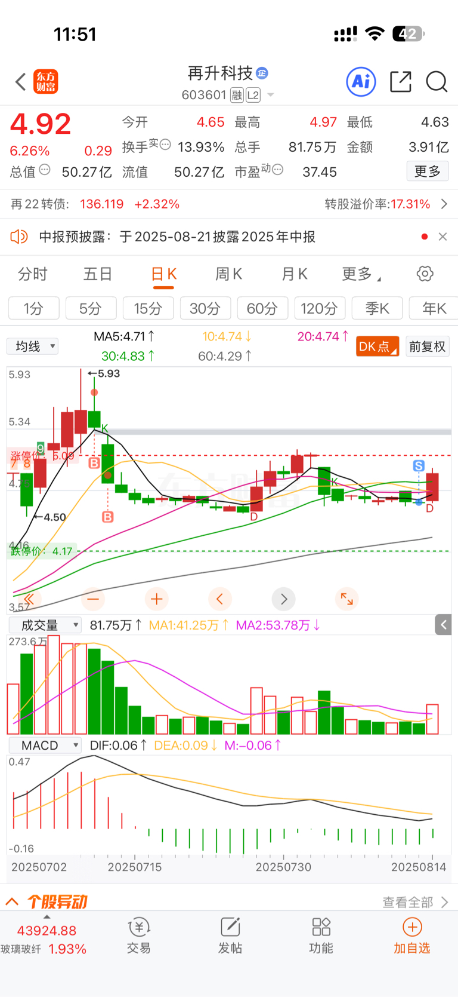Toggle the DK点 signal button
The image size is (458, 997).
coord(377,346)
